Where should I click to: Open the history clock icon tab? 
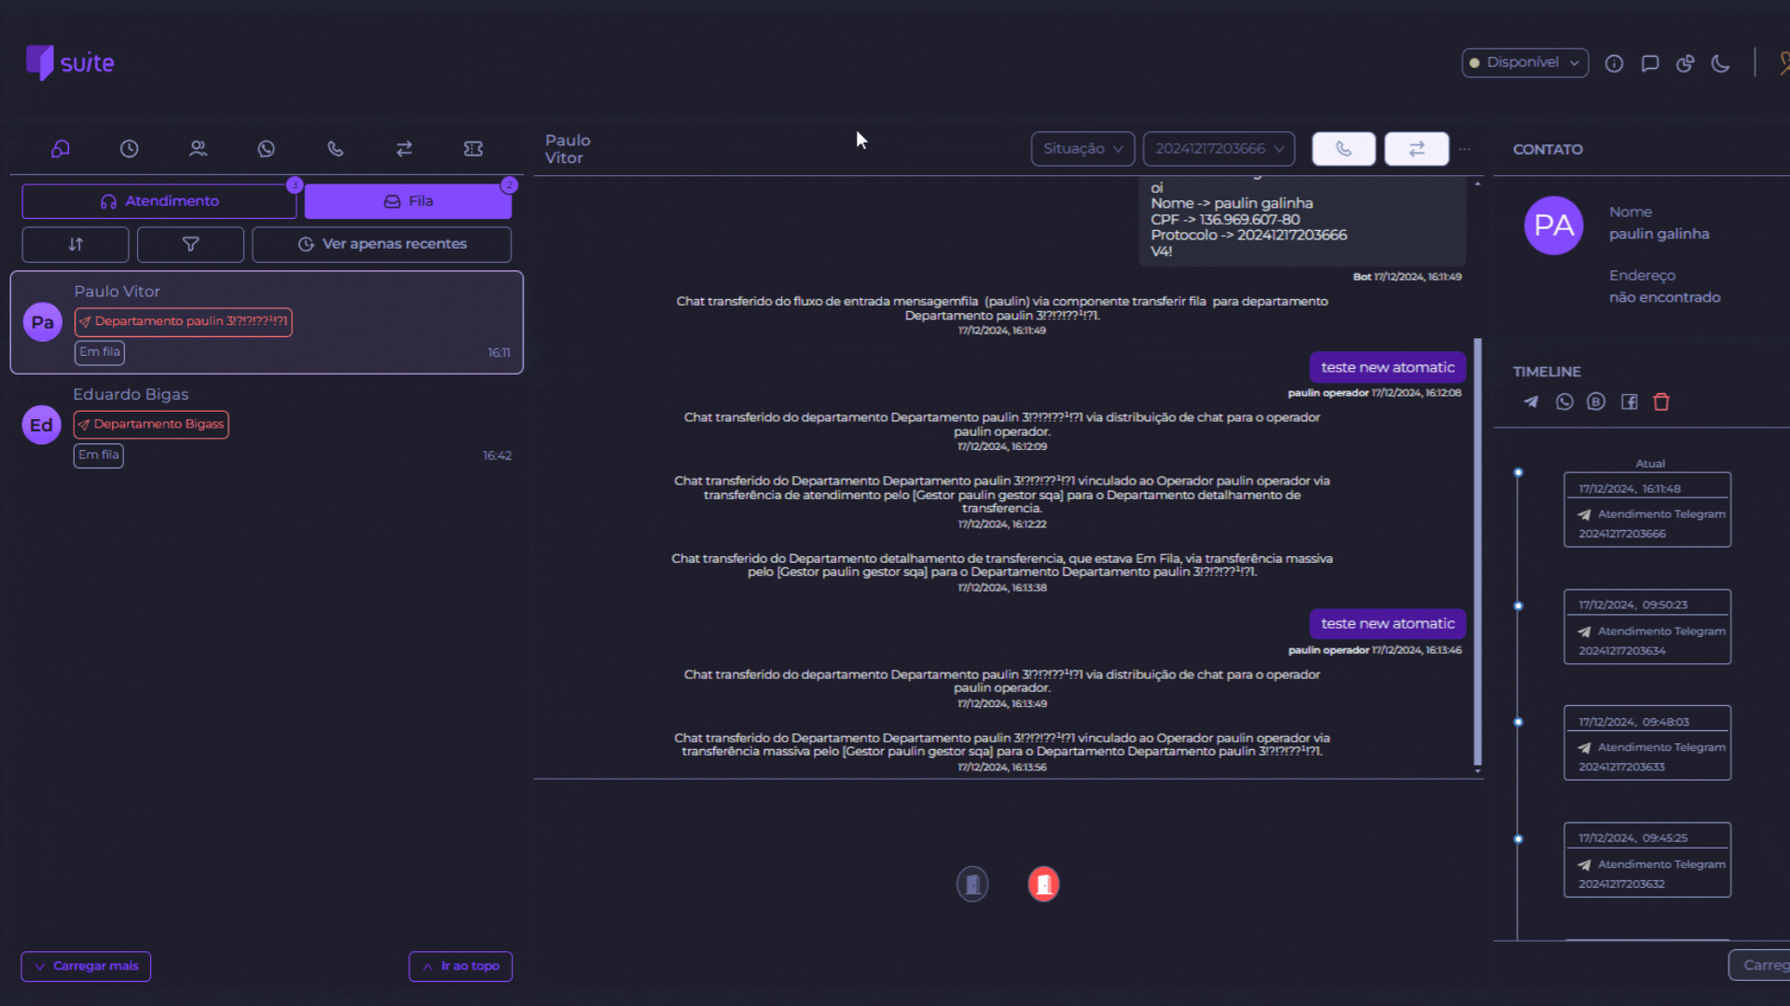(130, 149)
